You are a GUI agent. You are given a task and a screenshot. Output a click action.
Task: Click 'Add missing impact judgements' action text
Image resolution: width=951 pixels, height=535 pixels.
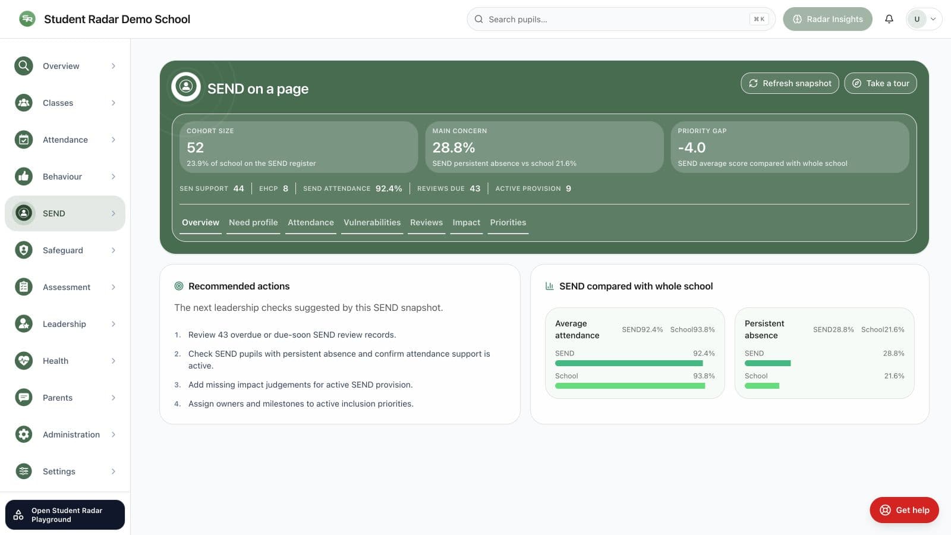pyautogui.click(x=300, y=385)
